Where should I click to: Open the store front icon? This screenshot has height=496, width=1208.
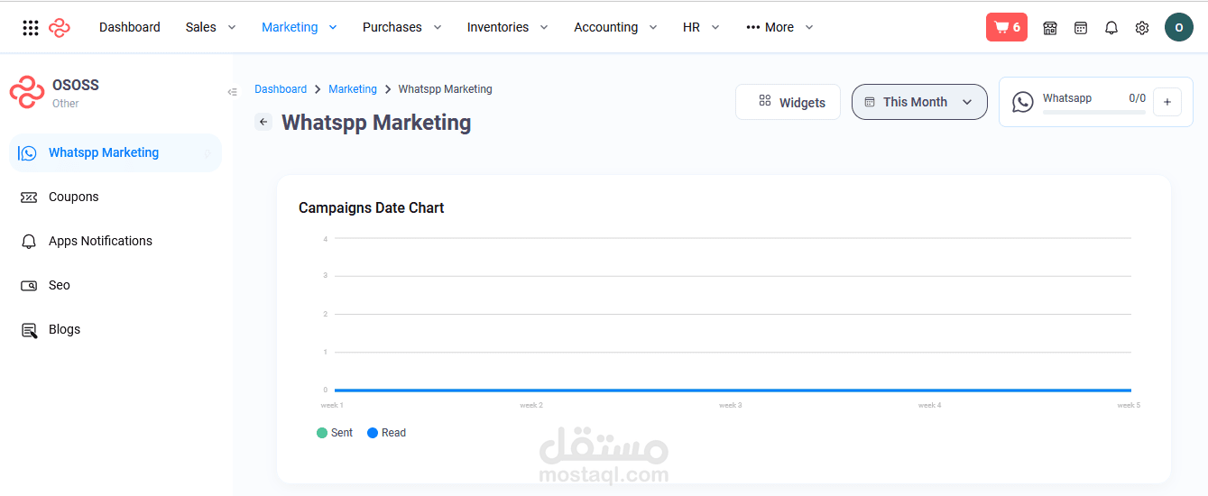click(x=1050, y=28)
